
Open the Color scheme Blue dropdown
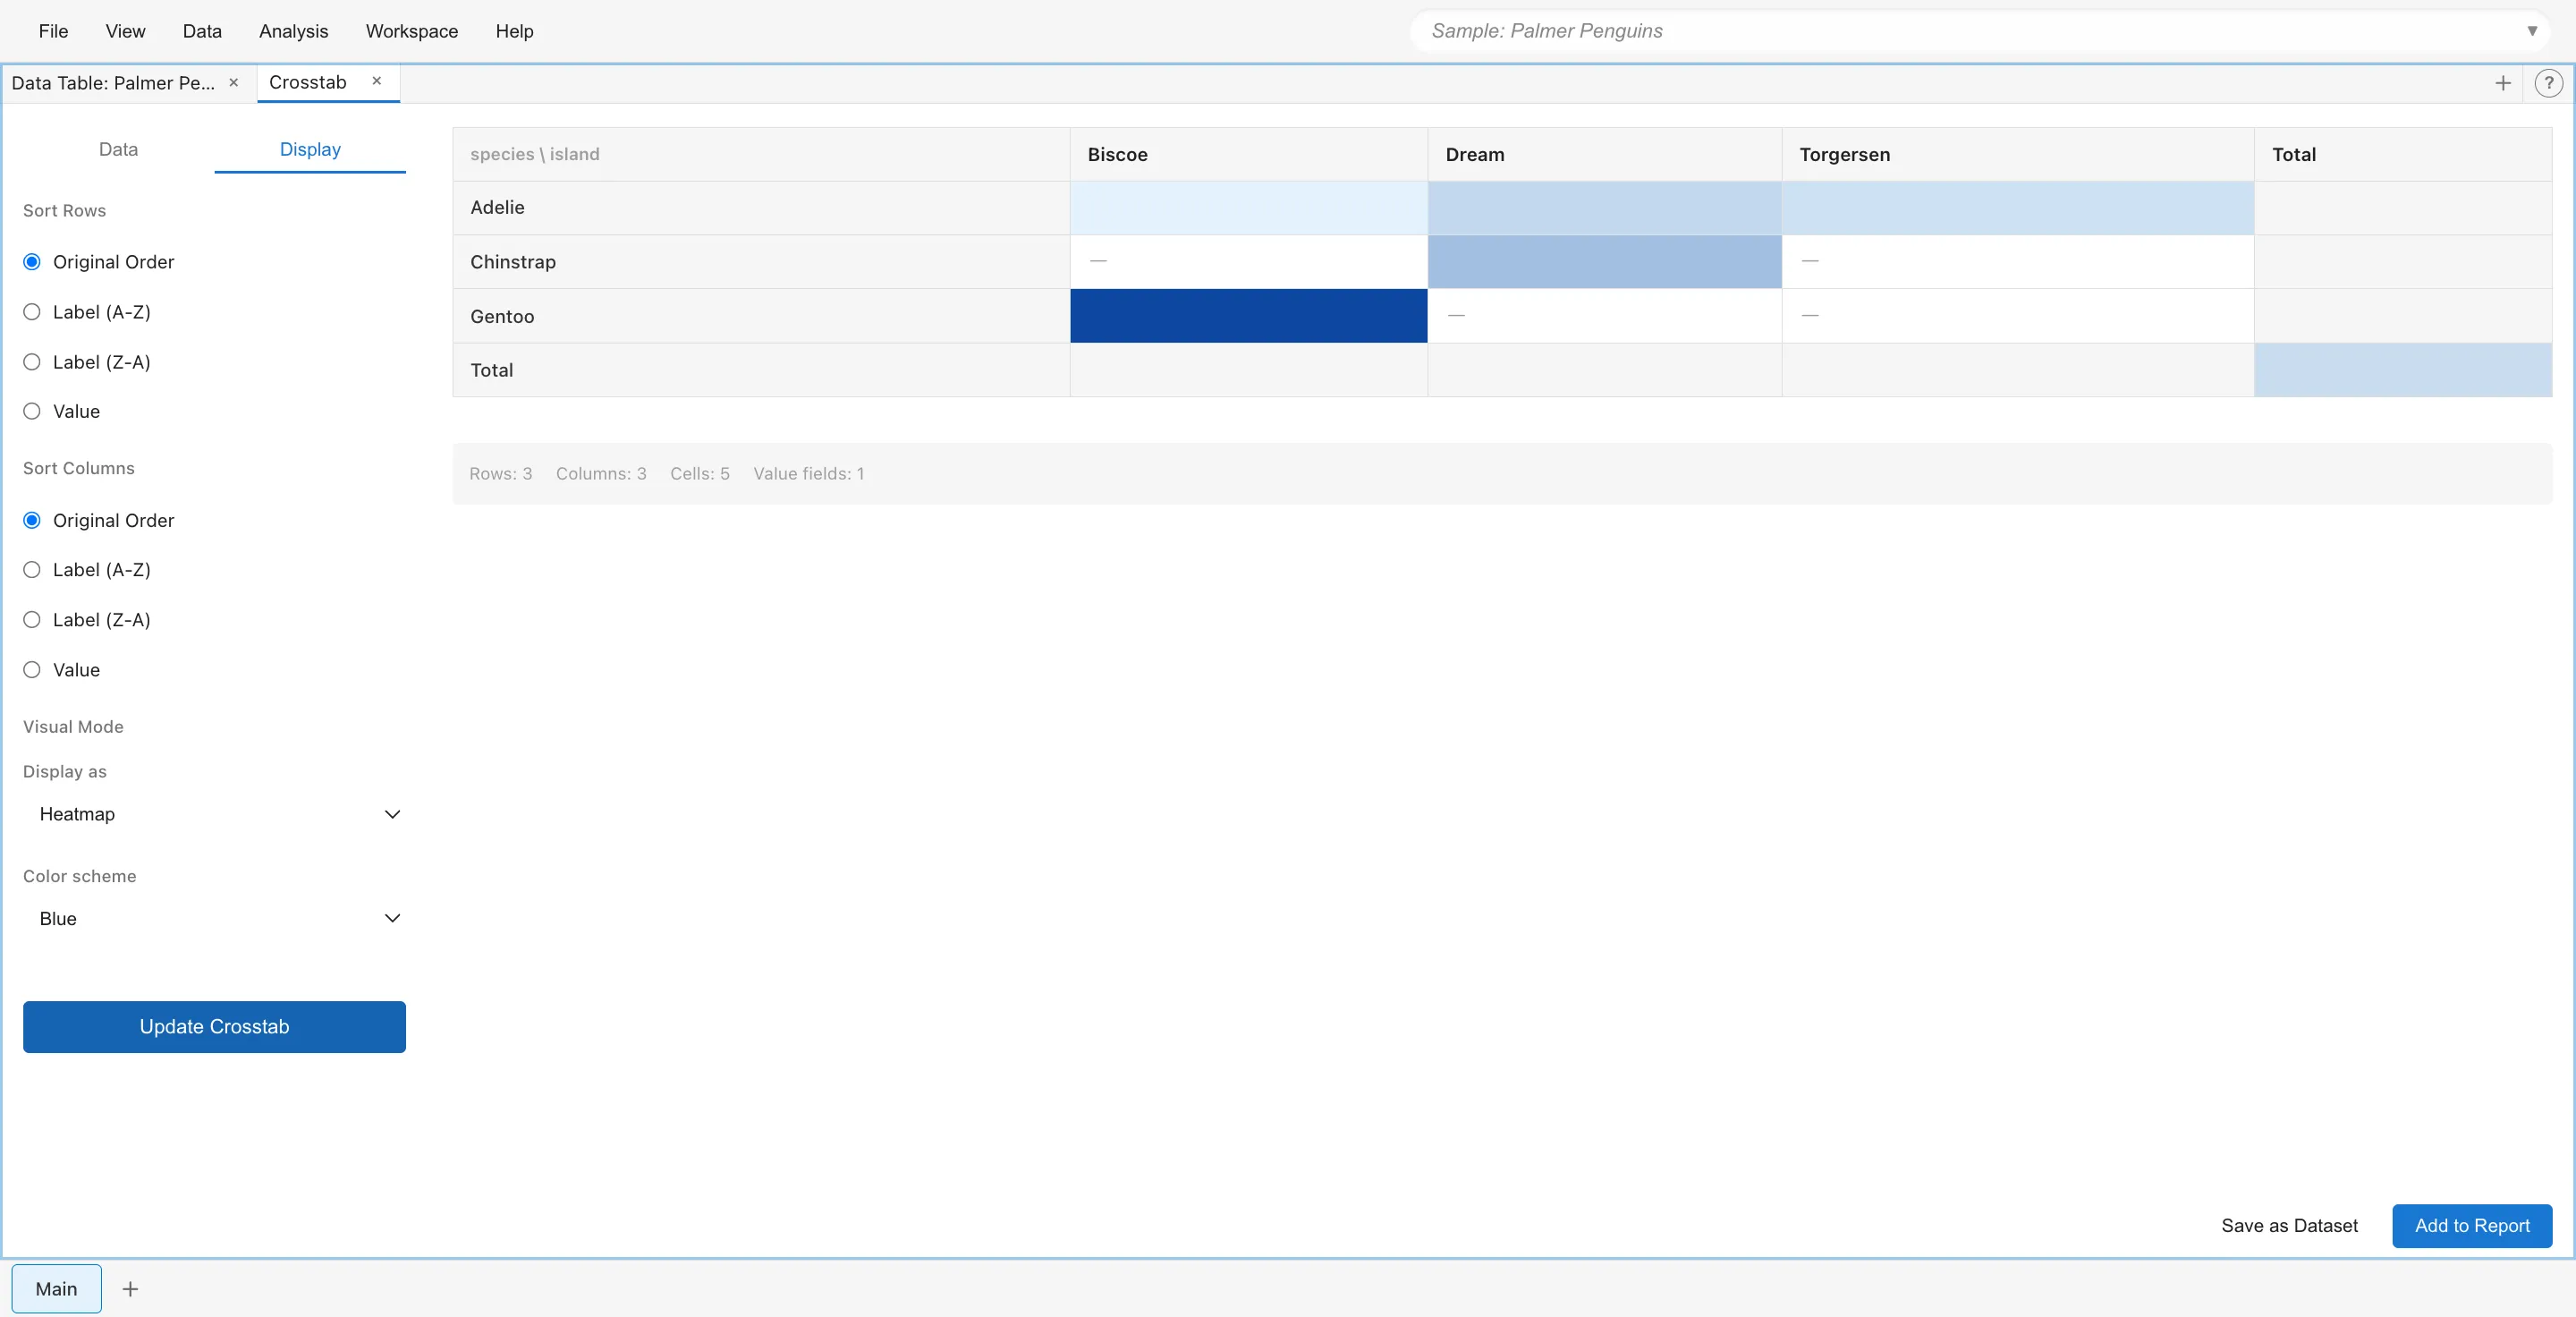click(215, 918)
